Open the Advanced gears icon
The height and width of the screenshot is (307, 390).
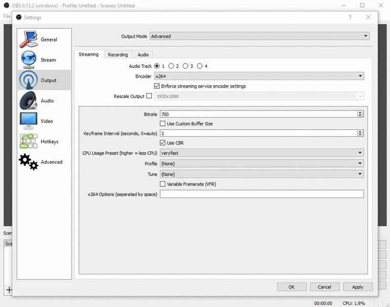[x=29, y=162]
